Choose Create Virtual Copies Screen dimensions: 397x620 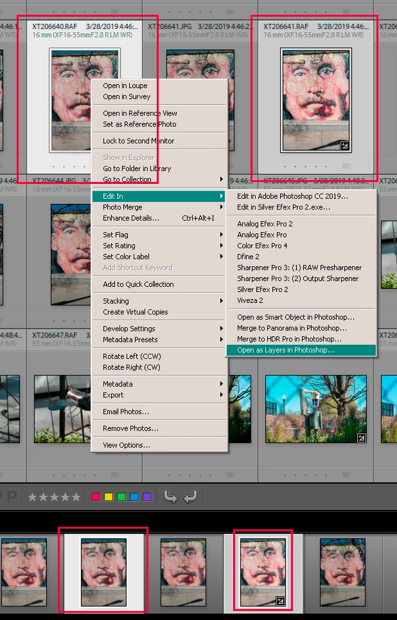pos(159,312)
